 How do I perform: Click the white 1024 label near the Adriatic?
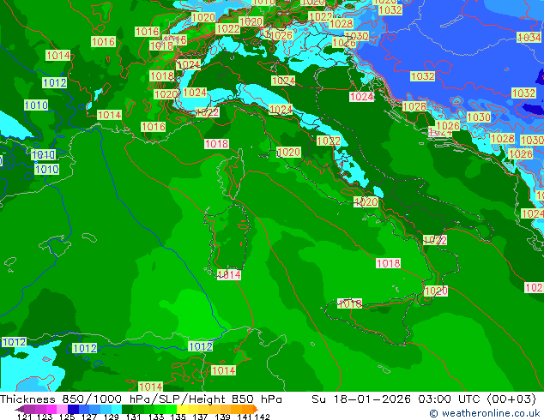[361, 96]
